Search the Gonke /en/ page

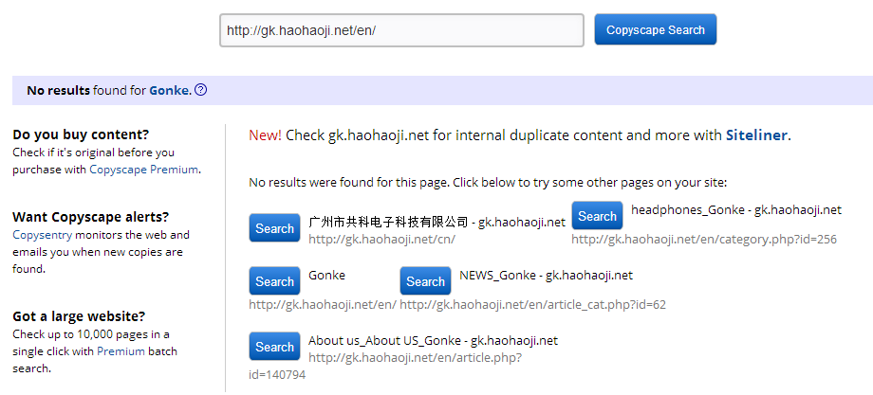274,281
